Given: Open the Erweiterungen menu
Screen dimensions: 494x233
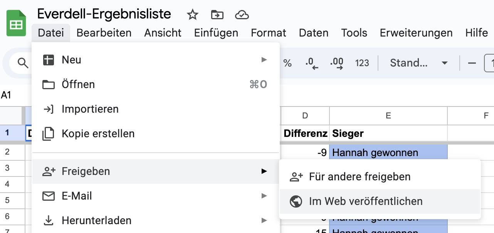Looking at the screenshot, I should [x=416, y=33].
